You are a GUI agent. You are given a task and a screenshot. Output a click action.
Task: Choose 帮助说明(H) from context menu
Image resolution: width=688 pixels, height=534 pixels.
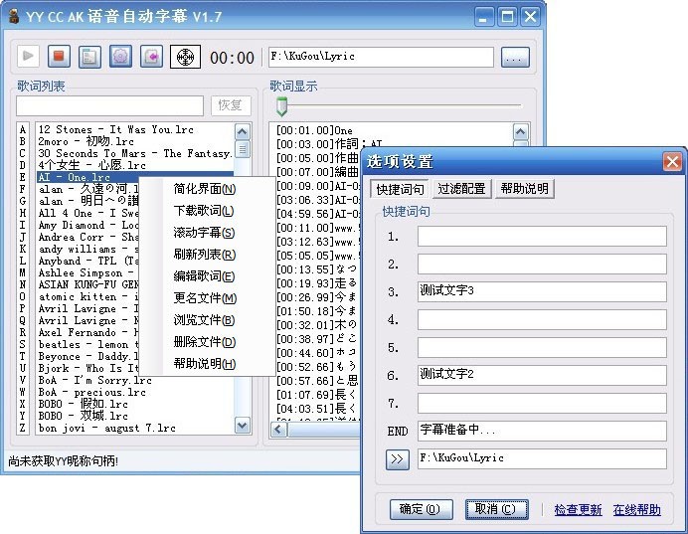point(205,364)
